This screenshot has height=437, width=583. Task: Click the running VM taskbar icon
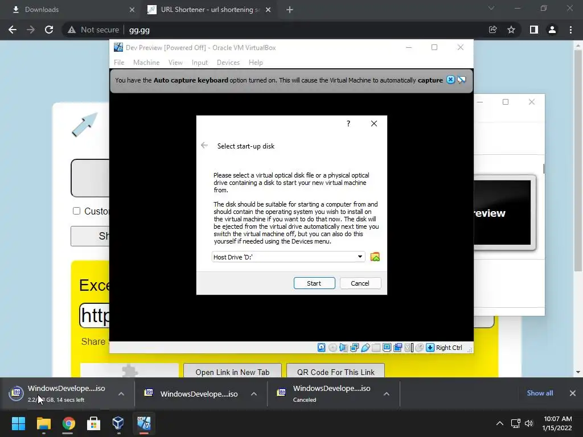tap(144, 423)
